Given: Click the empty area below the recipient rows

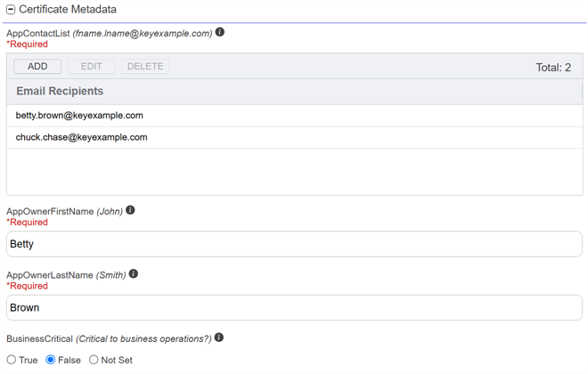Looking at the screenshot, I should point(294,171).
